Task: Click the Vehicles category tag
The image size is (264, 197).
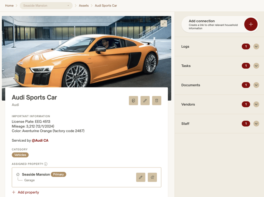Action: [x=20, y=155]
